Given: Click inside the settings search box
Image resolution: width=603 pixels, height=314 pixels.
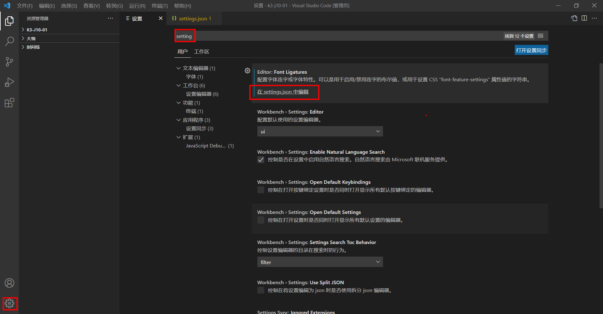Looking at the screenshot, I should [185, 36].
